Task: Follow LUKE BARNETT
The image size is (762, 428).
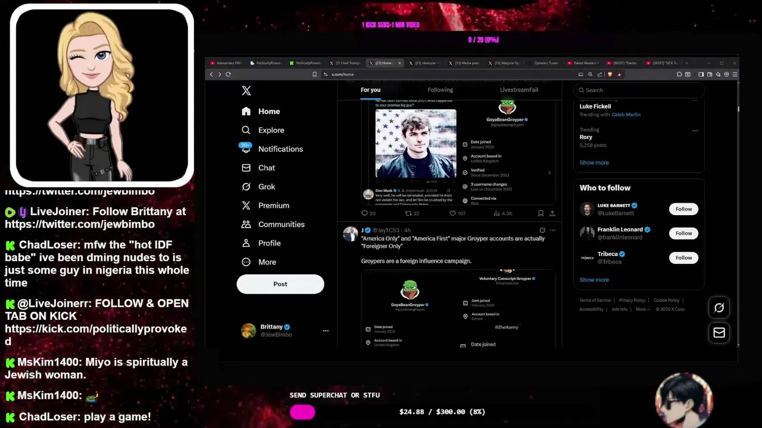Action: pyautogui.click(x=683, y=209)
